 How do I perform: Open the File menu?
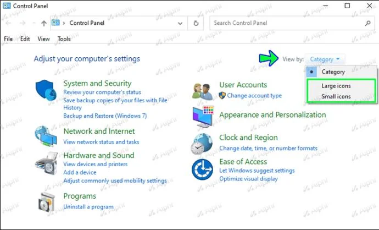pyautogui.click(x=8, y=39)
